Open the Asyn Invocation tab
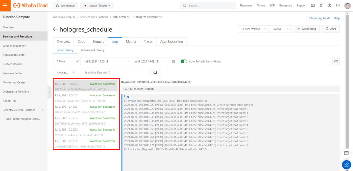 point(171,41)
